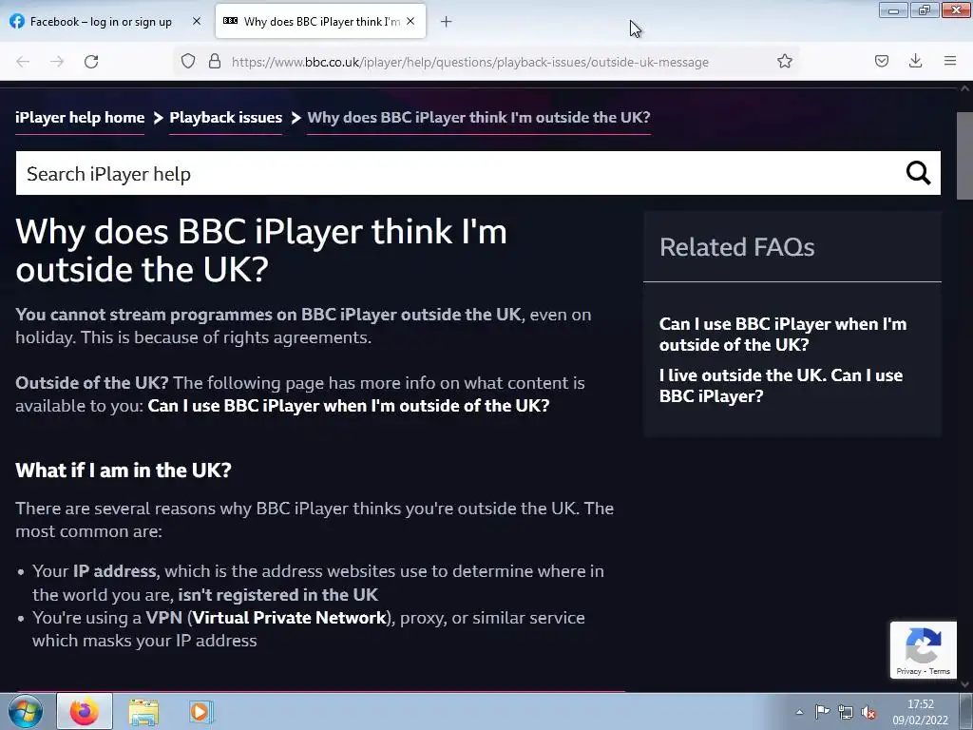Viewport: 973px width, 730px height.
Task: Go forward with the forward arrow
Action: (57, 62)
